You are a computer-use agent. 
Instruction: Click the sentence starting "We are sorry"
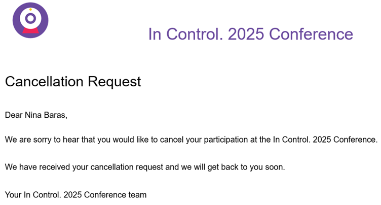[x=191, y=140]
